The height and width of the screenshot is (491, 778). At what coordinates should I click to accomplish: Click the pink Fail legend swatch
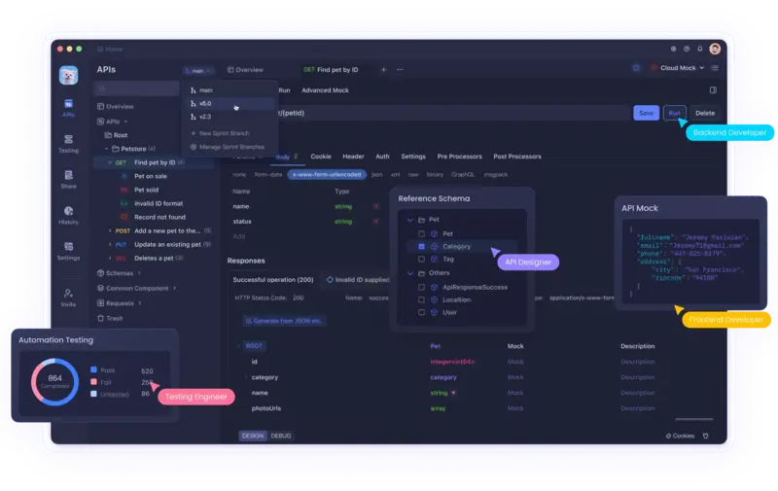click(x=93, y=382)
